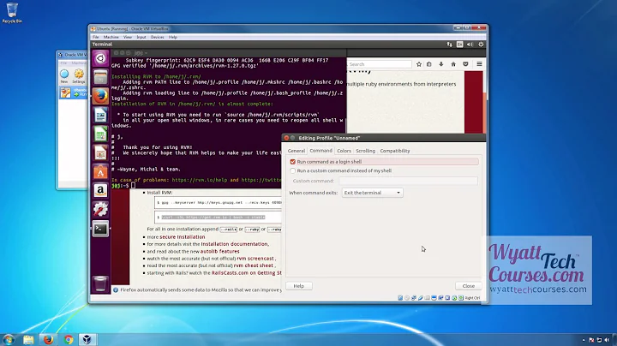Open the Trash in Ubuntu launcher

pyautogui.click(x=100, y=283)
